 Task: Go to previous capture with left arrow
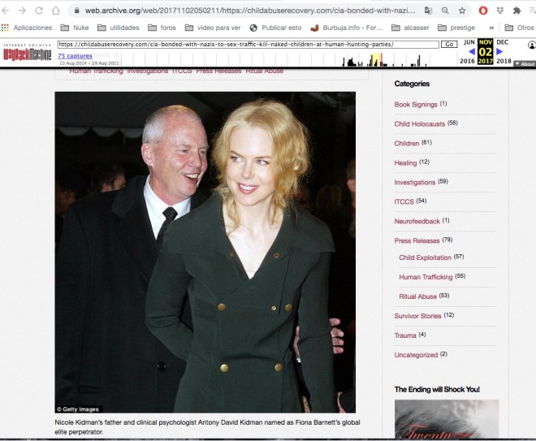tap(471, 52)
